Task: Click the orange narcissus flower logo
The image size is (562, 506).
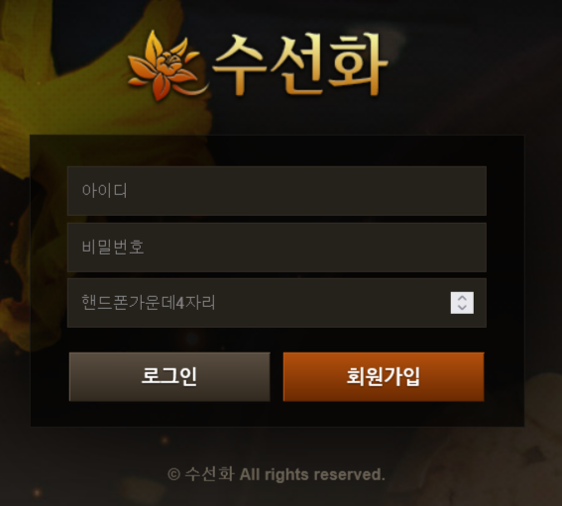Action: pyautogui.click(x=166, y=65)
